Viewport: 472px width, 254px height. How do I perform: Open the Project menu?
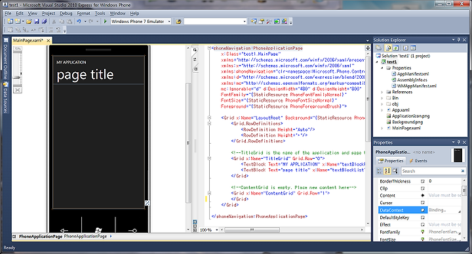click(49, 13)
